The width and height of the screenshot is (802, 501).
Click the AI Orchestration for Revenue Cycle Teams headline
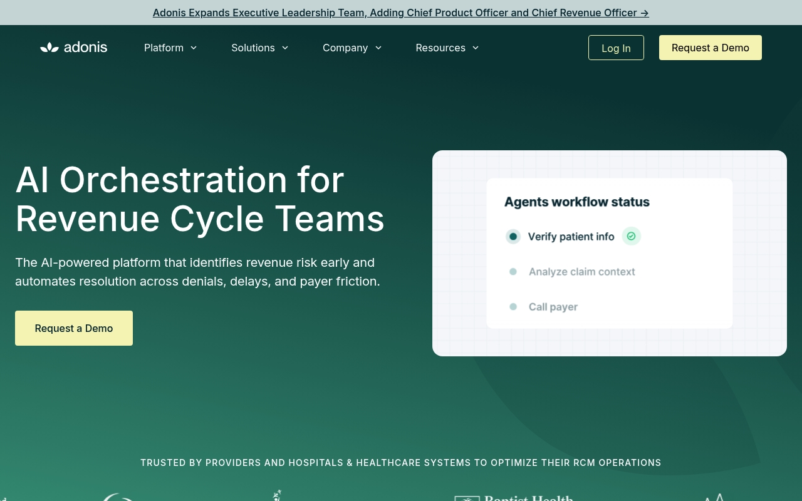(200, 199)
